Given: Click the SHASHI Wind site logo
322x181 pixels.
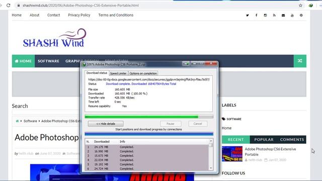Looking at the screenshot, I should (x=54, y=38).
